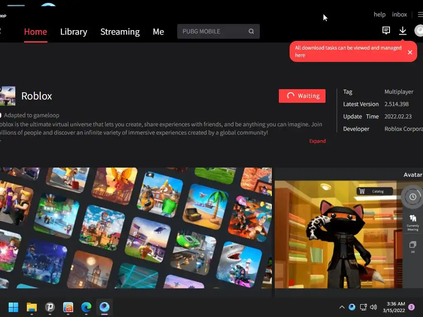The height and width of the screenshot is (317, 423).
Task: Open the Windows Start menu
Action: click(13, 307)
